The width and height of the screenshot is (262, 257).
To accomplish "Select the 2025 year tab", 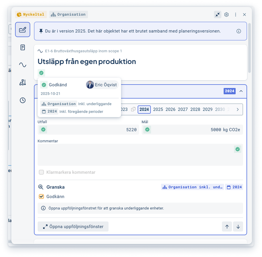I will [x=158, y=109].
